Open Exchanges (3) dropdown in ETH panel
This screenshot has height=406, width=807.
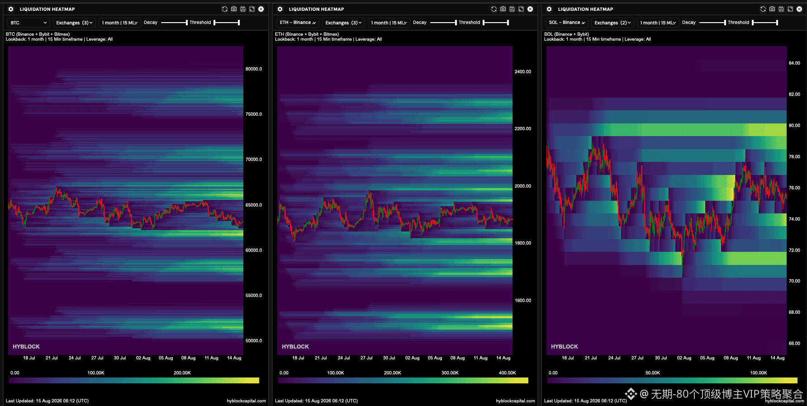coord(343,23)
